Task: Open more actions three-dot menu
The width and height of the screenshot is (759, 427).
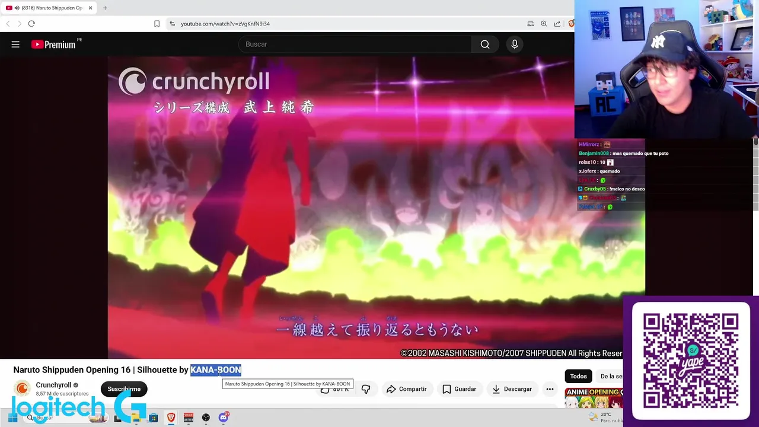Action: point(550,389)
